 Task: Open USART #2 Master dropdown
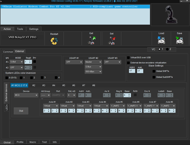point(93,62)
